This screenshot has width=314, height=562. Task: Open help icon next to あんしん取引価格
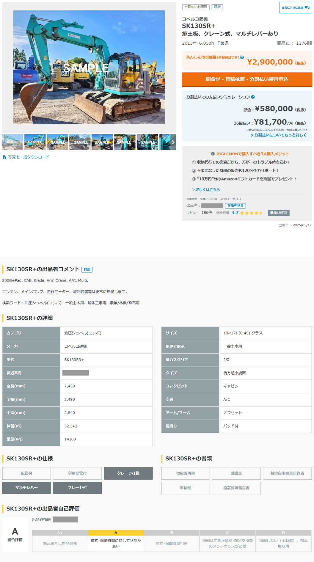tap(242, 57)
